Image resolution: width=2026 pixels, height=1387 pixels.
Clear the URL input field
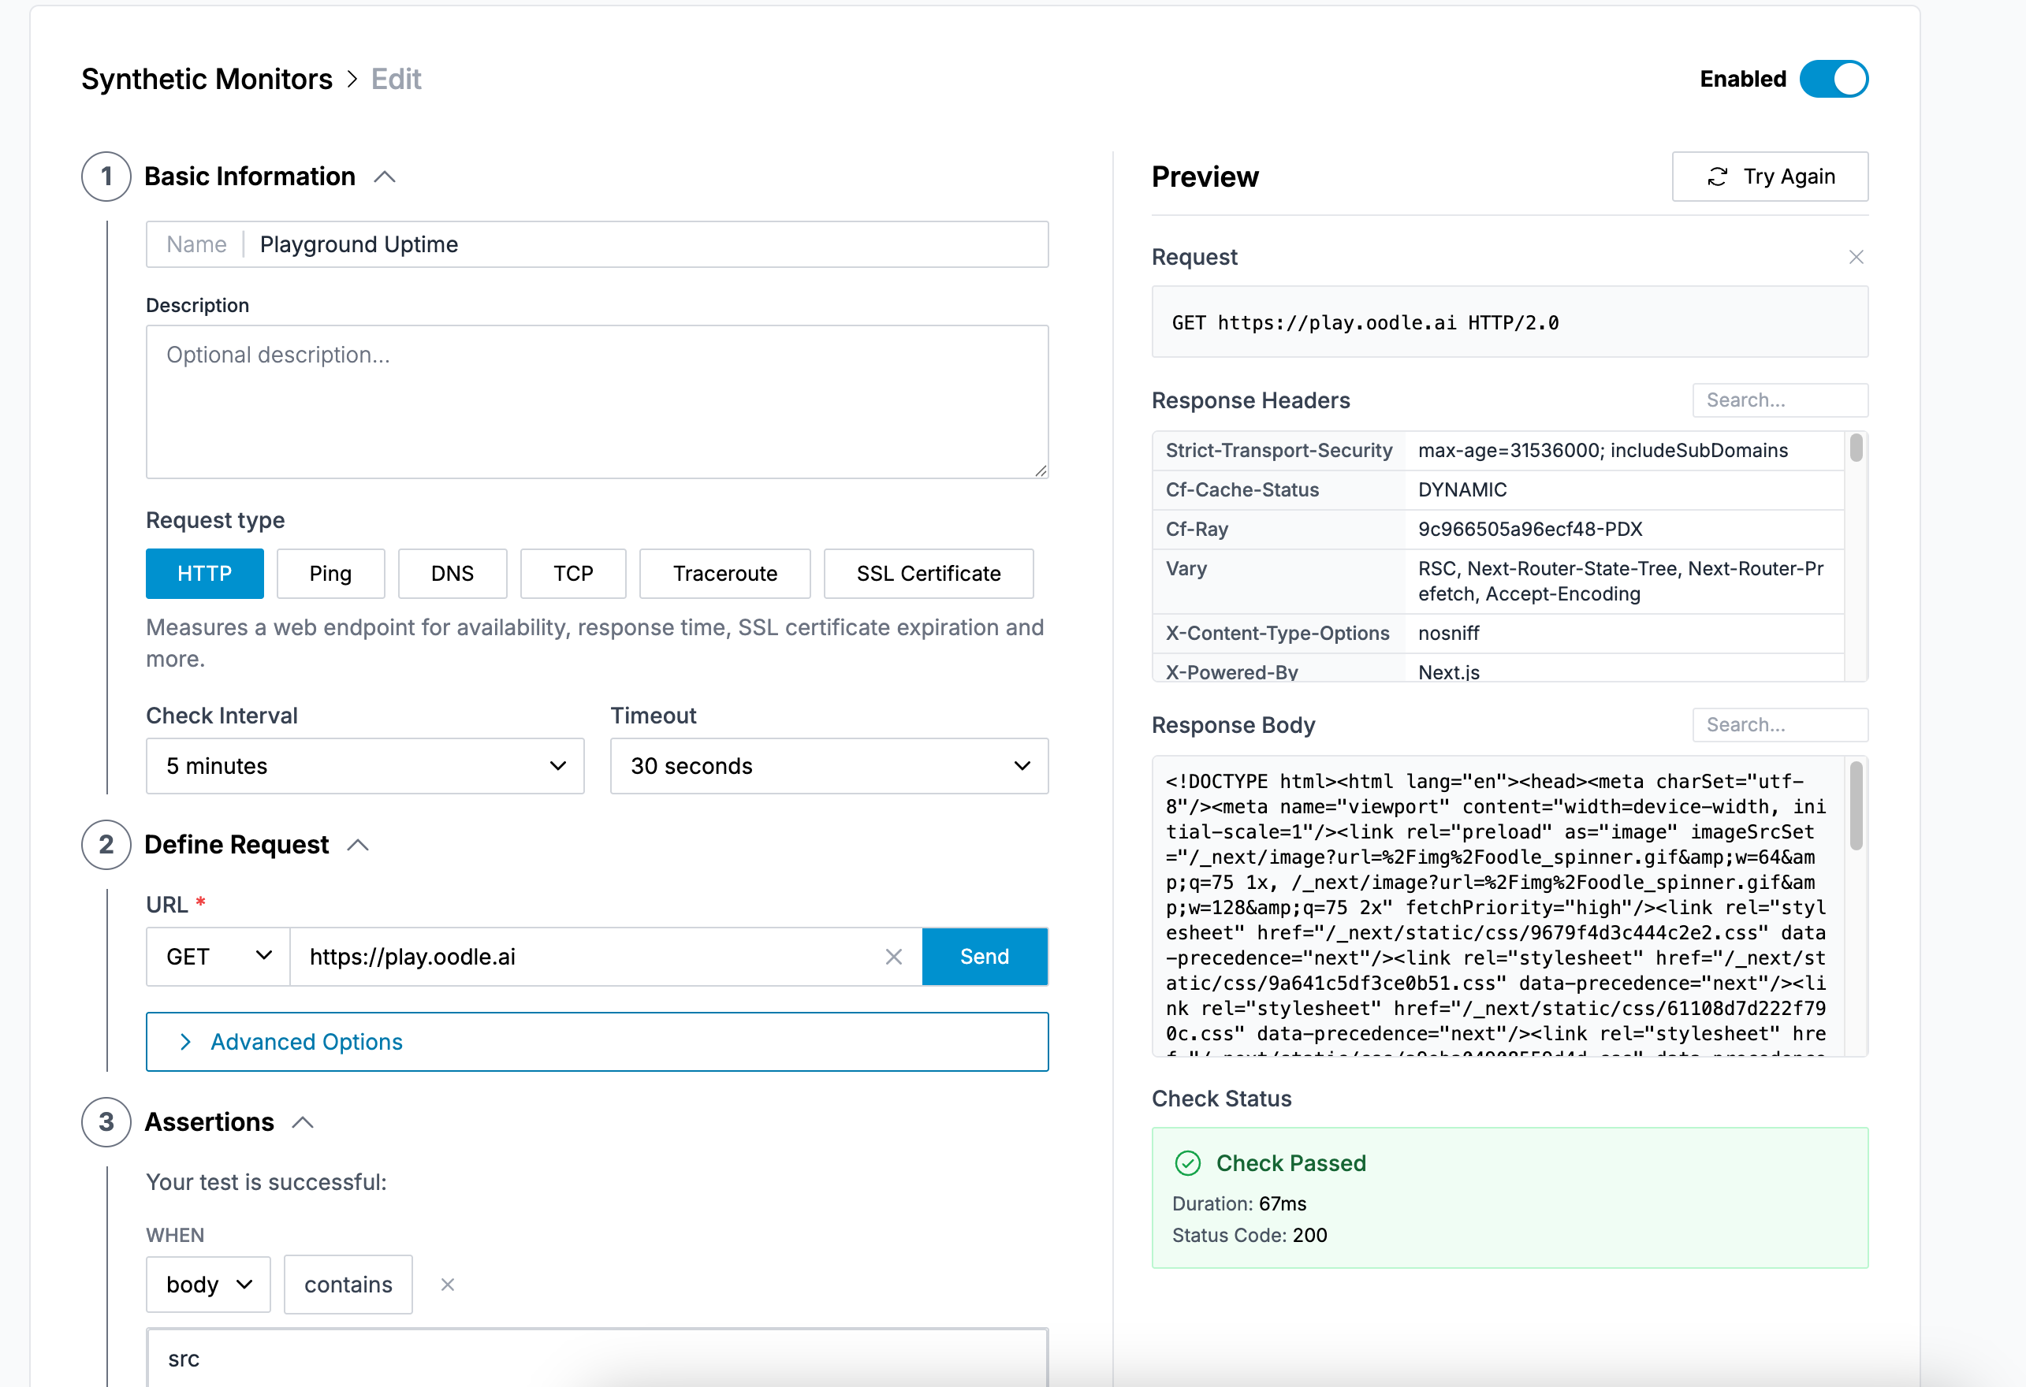[x=892, y=956]
